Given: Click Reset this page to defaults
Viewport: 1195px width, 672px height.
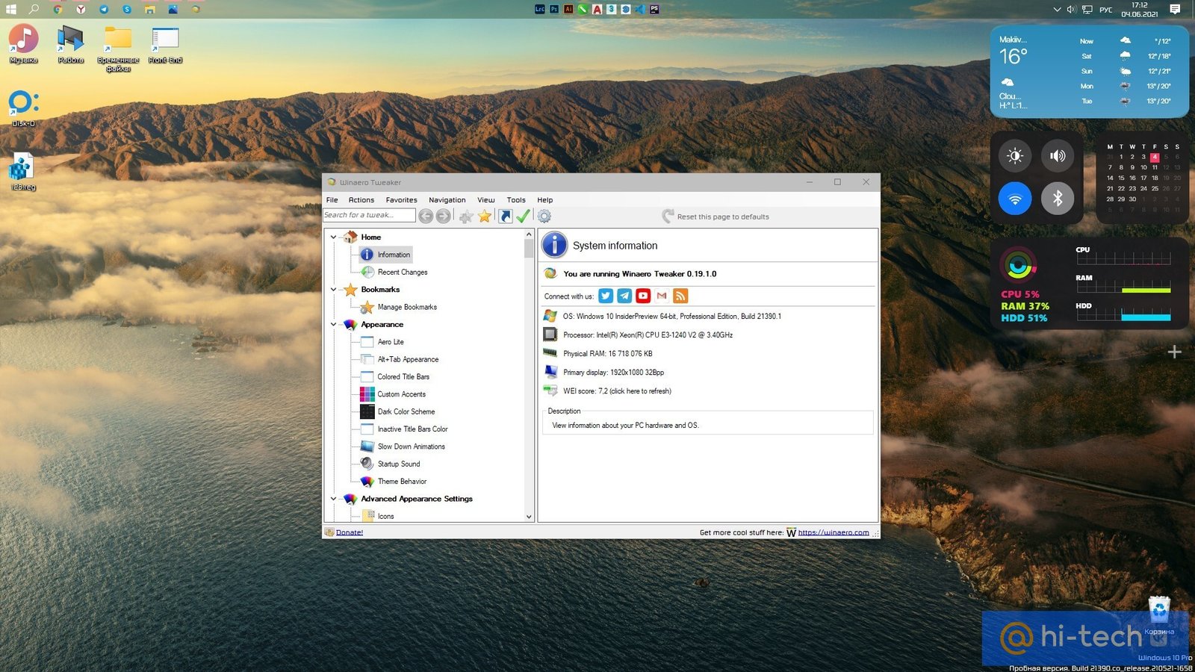Looking at the screenshot, I should 716,217.
